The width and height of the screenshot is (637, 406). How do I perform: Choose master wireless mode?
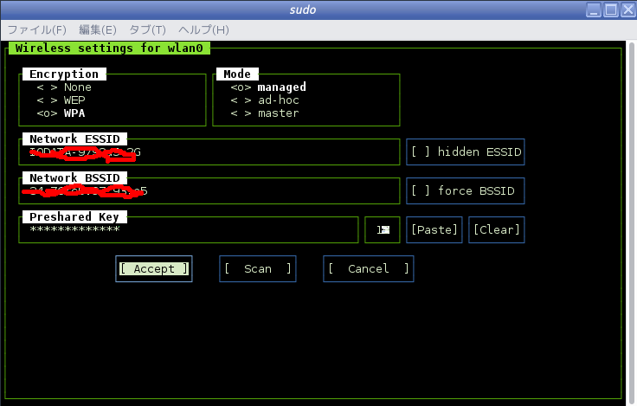pos(265,113)
